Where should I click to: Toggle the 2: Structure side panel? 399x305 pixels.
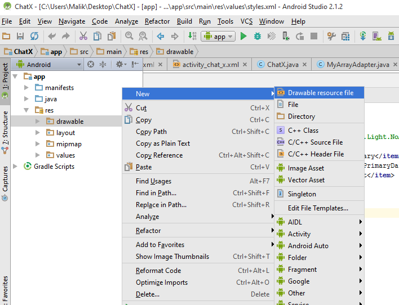point(5,132)
